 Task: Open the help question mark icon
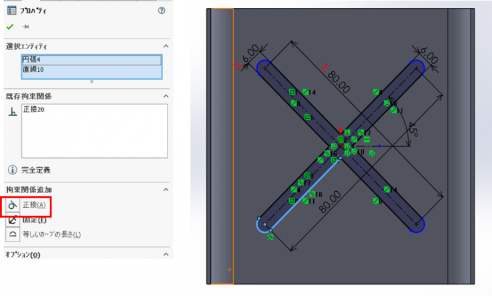pos(162,11)
